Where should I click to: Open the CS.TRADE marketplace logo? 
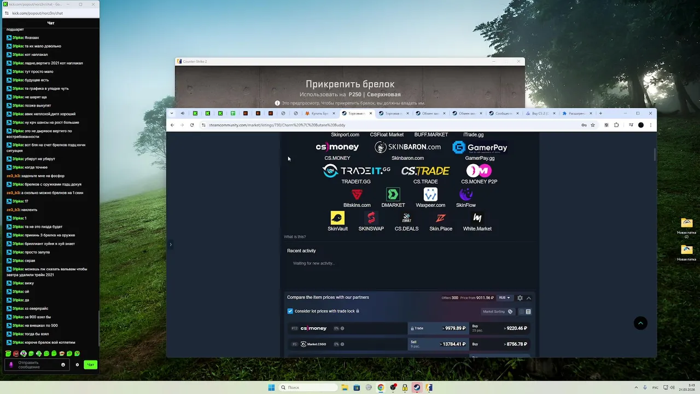[x=425, y=171]
